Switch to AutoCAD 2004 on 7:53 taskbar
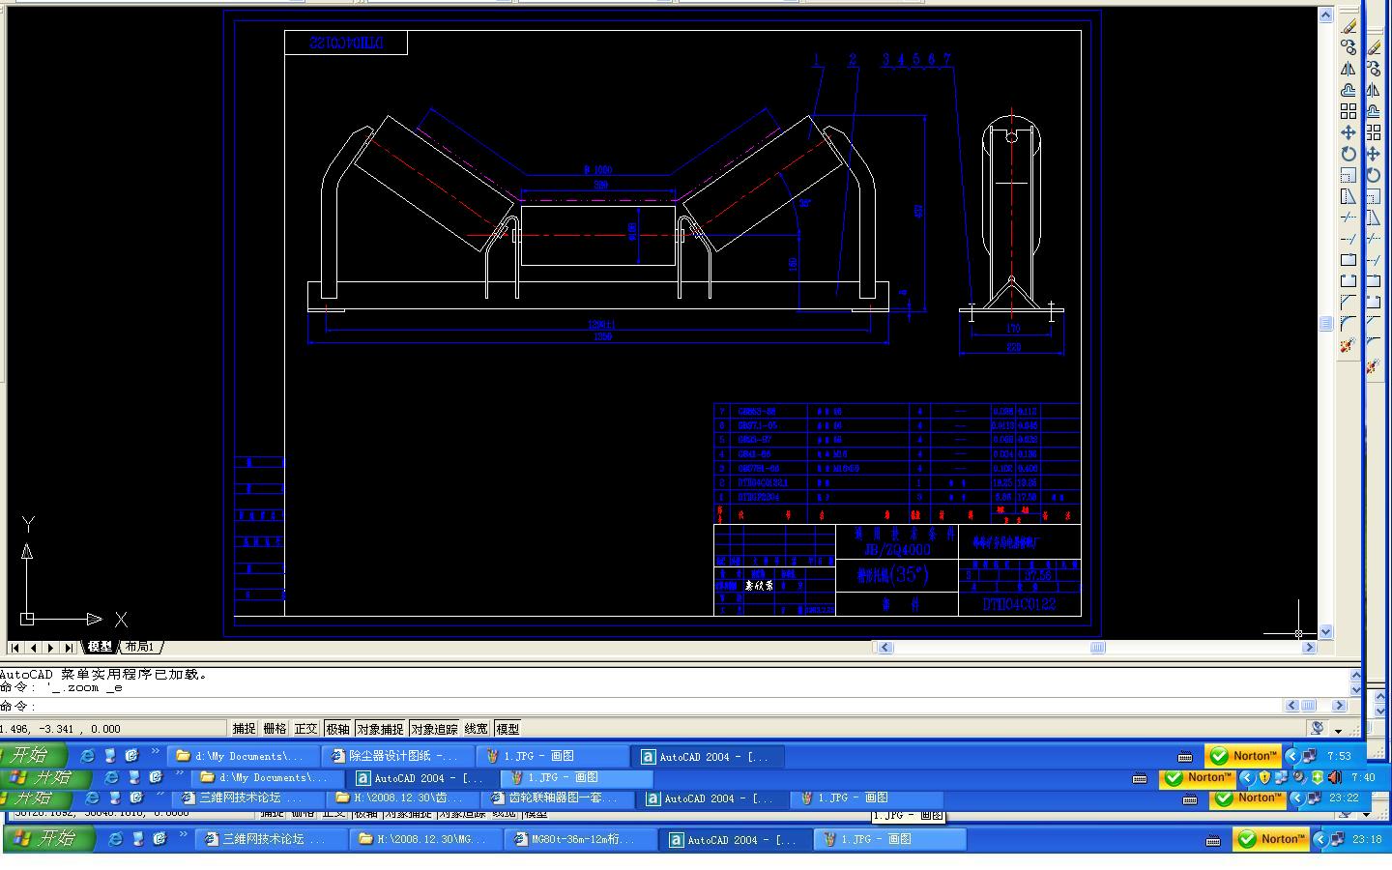This screenshot has width=1392, height=870. (709, 756)
